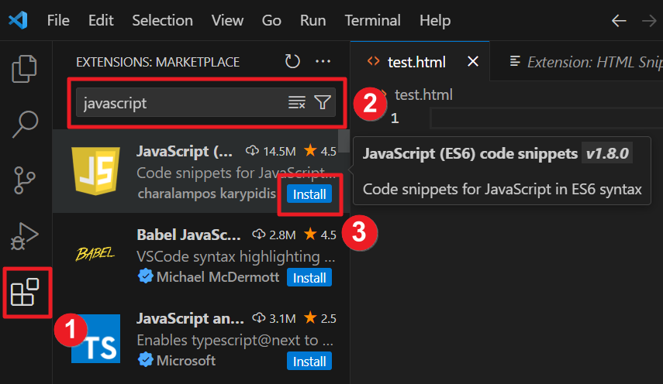
Task: Install the Microsoft JavaScript and TypeScript extension
Action: tap(309, 362)
